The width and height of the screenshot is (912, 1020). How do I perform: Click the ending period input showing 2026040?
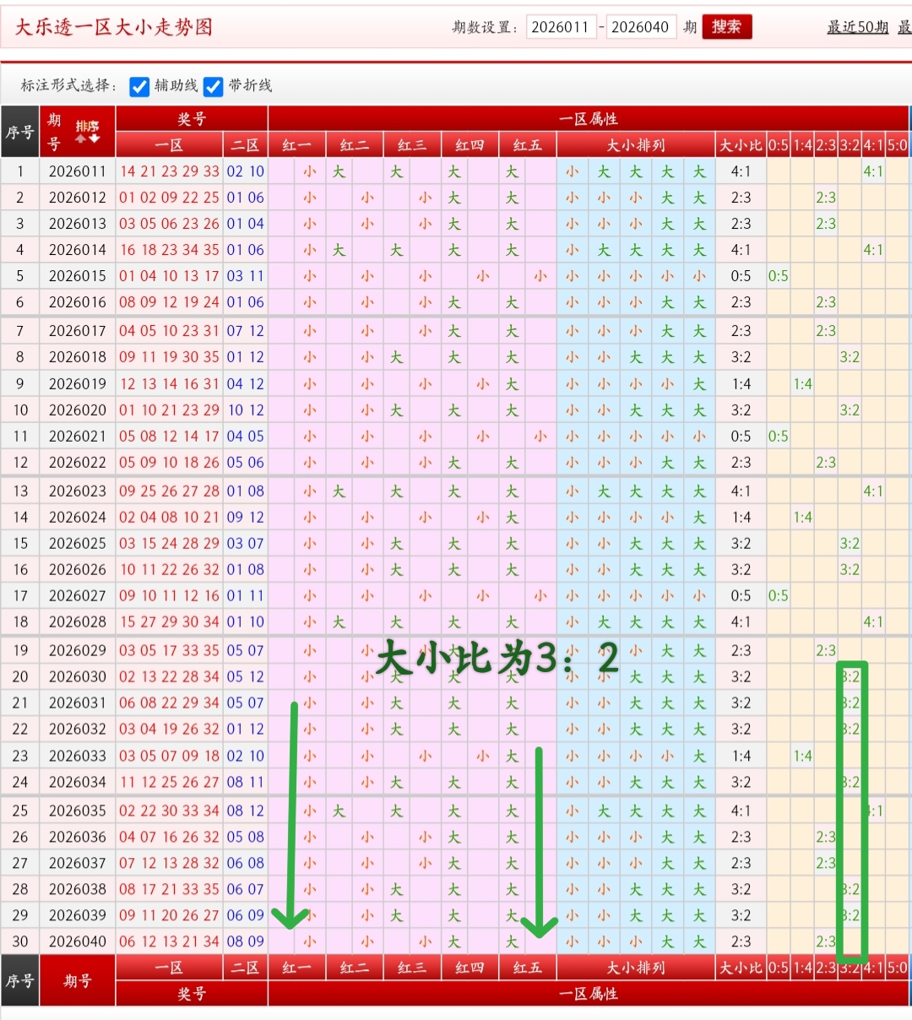pyautogui.click(x=642, y=26)
